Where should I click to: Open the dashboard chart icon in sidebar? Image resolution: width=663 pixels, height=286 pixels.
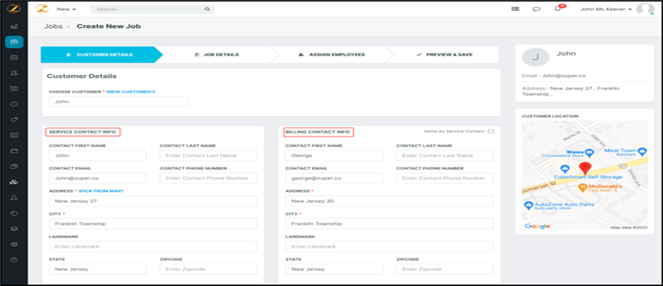tap(14, 26)
